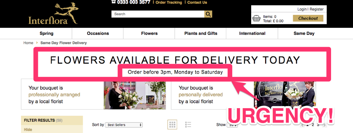Screen dimensions: 353x133
Task: Open the Spring menu
Action: [x=47, y=33]
